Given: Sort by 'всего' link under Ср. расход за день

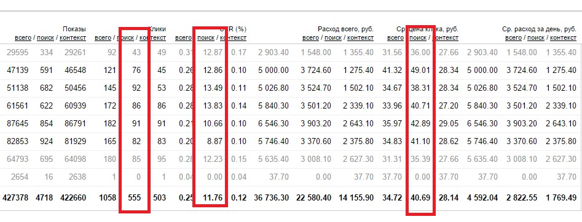Looking at the screenshot, I should [x=514, y=38].
